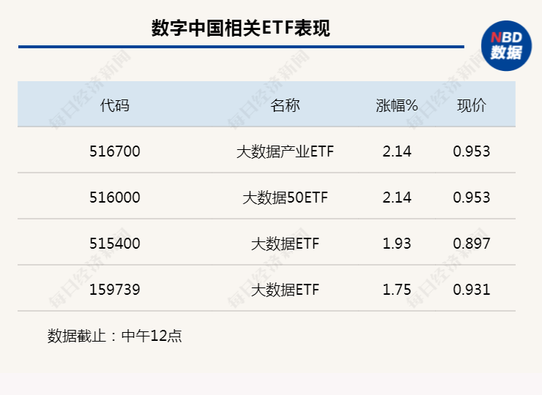Select the 代码 column header

(114, 105)
